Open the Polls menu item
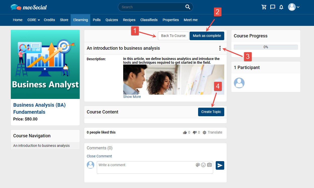The image size is (314, 188). (97, 20)
